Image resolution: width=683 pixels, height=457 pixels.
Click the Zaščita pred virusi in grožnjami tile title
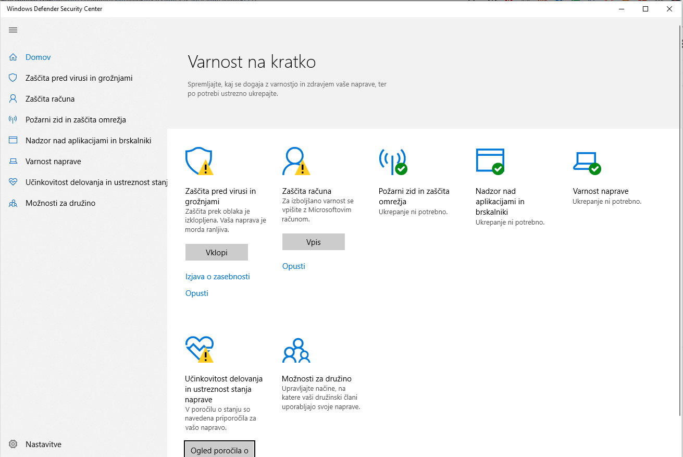220,196
